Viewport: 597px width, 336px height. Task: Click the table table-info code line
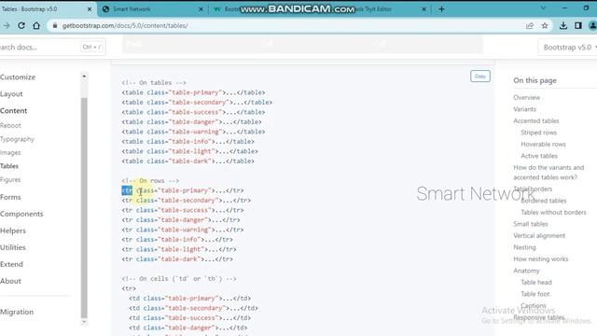pos(188,141)
